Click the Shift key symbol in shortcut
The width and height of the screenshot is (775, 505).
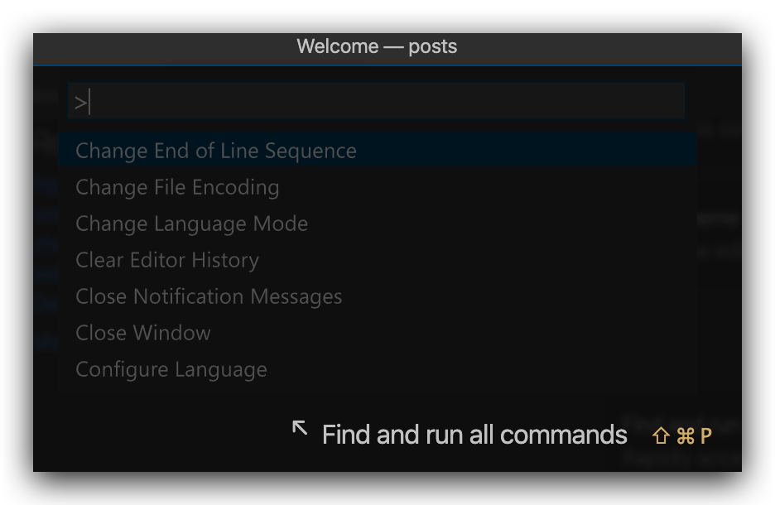(661, 436)
